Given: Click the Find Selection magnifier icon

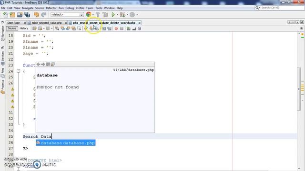Looking at the screenshot, I should 57,28.
